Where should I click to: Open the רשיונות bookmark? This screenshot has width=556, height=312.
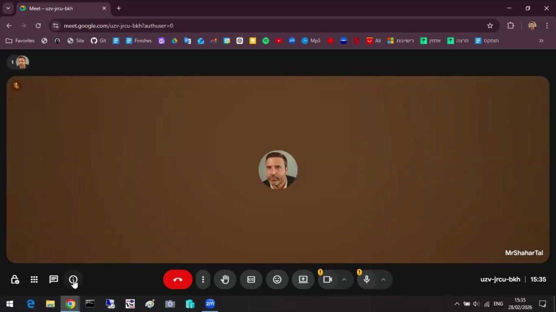(x=400, y=41)
